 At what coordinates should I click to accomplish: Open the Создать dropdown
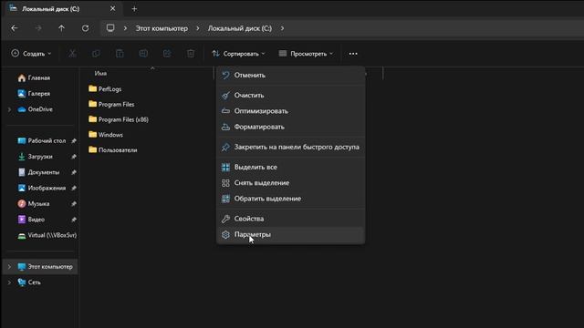click(31, 54)
